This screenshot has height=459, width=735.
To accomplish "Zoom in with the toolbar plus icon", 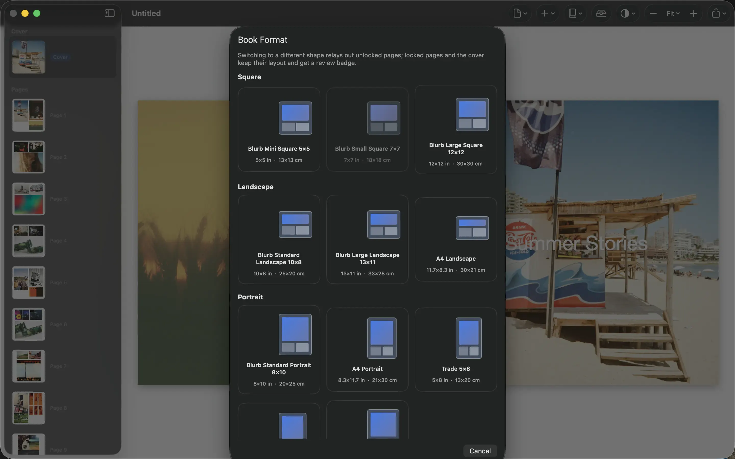I will [693, 13].
